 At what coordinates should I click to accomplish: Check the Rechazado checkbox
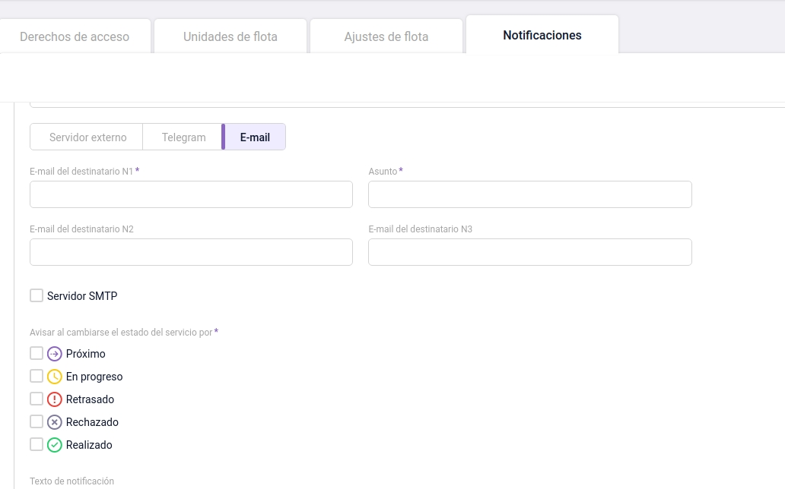[36, 421]
